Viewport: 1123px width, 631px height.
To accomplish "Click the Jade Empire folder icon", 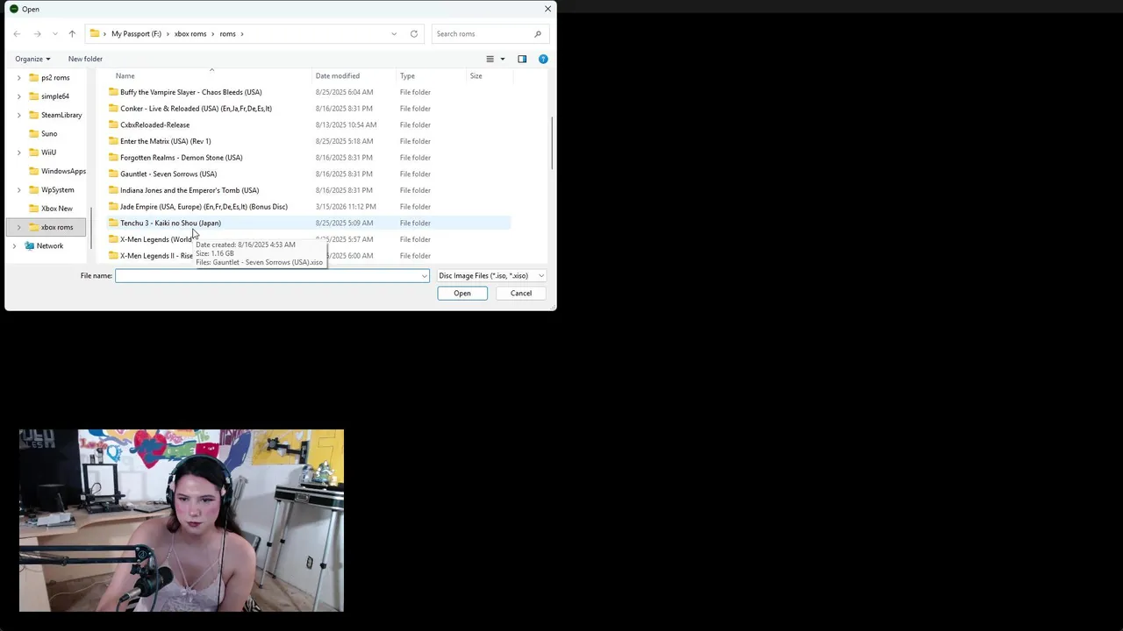I will [113, 207].
